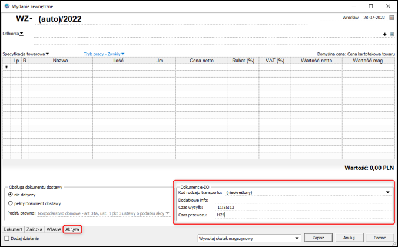The width and height of the screenshot is (398, 247).
Task: Click the 'Ilość' column header
Action: click(118, 61)
